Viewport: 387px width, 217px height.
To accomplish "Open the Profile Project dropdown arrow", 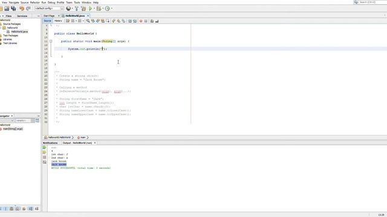I will pyautogui.click(x=111, y=8).
